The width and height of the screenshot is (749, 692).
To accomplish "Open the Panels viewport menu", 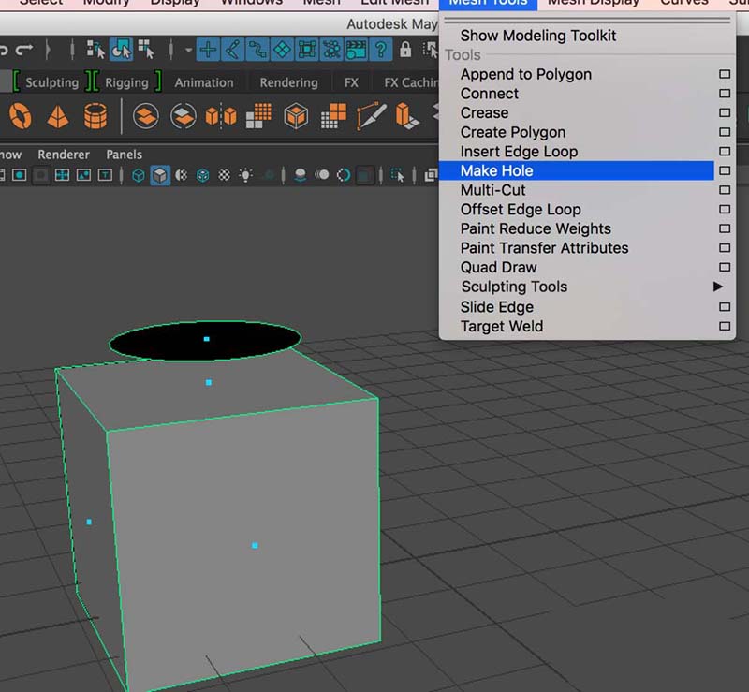I will (125, 155).
